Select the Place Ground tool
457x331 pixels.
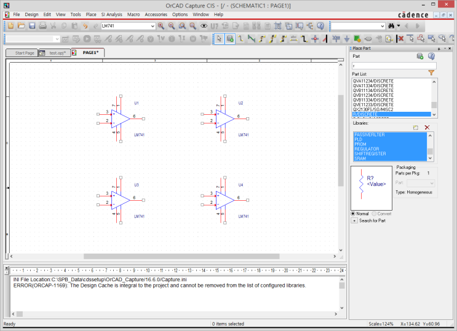coord(347,39)
